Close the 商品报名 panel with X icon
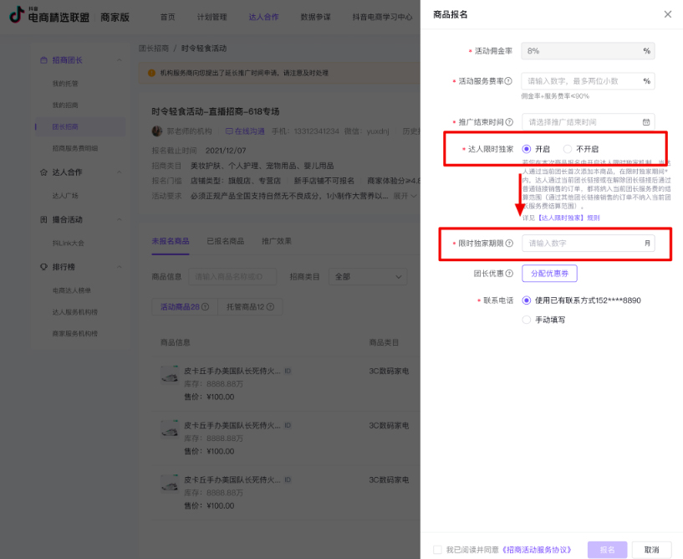 [667, 14]
